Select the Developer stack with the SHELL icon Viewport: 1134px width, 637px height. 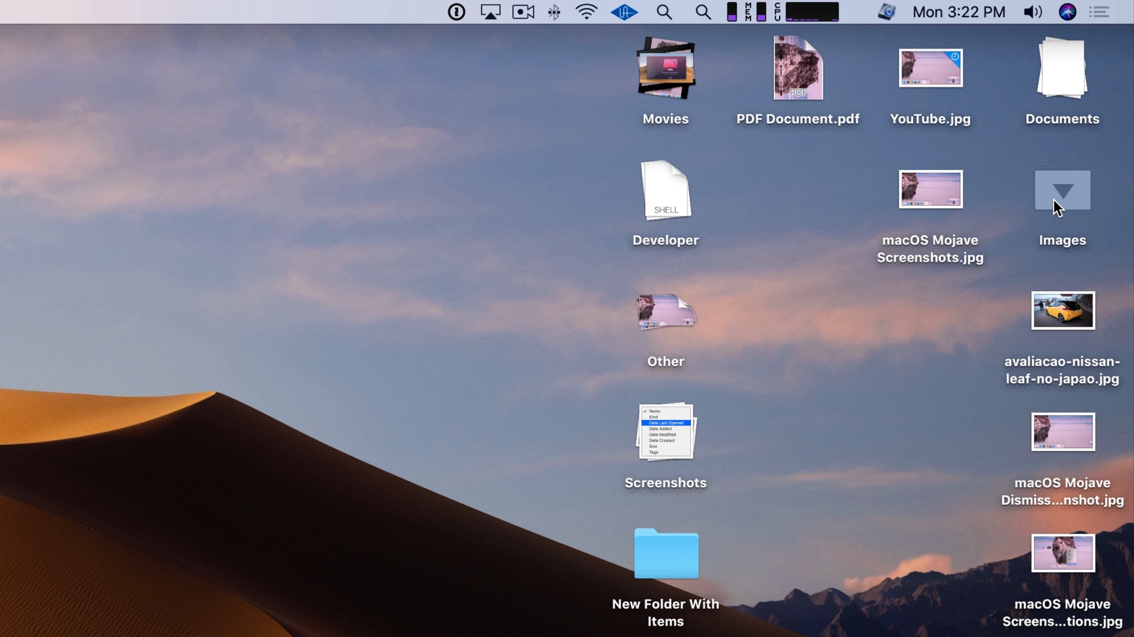666,191
